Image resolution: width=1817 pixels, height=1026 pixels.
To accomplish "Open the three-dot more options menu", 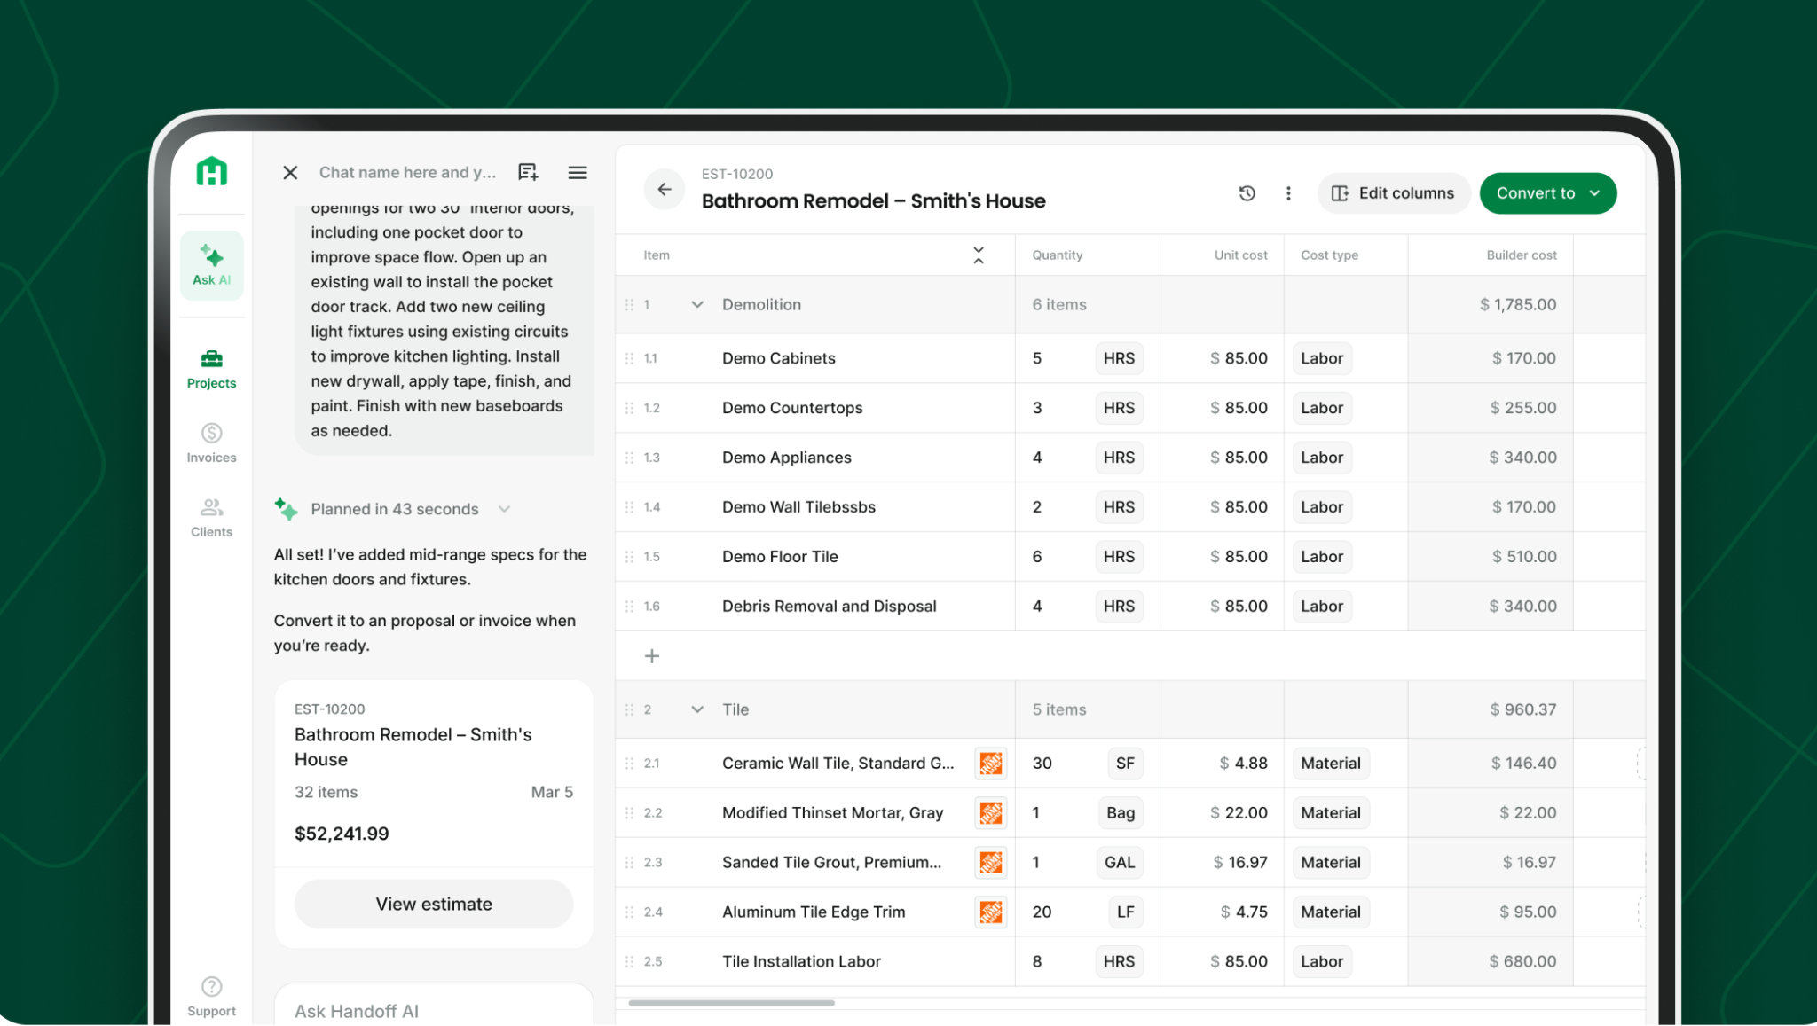I will tap(1288, 193).
